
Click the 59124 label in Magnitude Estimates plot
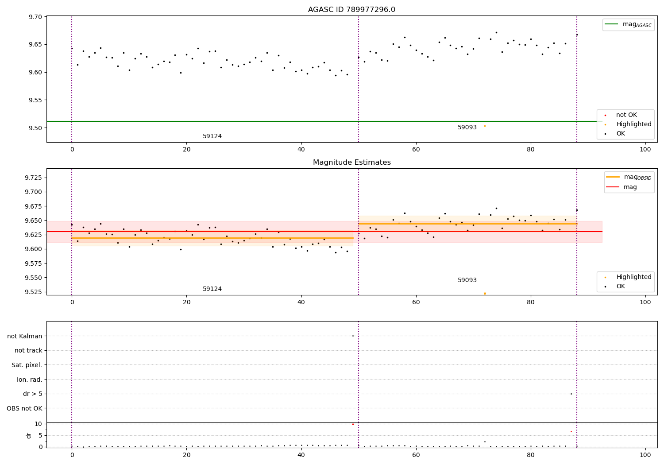[212, 289]
